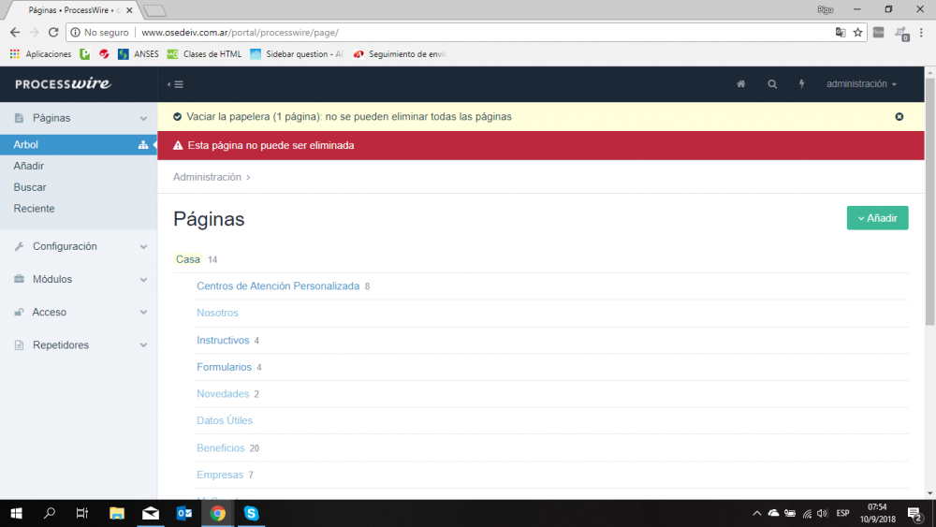Open the Aplicaciones bookmarks shortcut
This screenshot has height=527, width=936.
[x=40, y=53]
